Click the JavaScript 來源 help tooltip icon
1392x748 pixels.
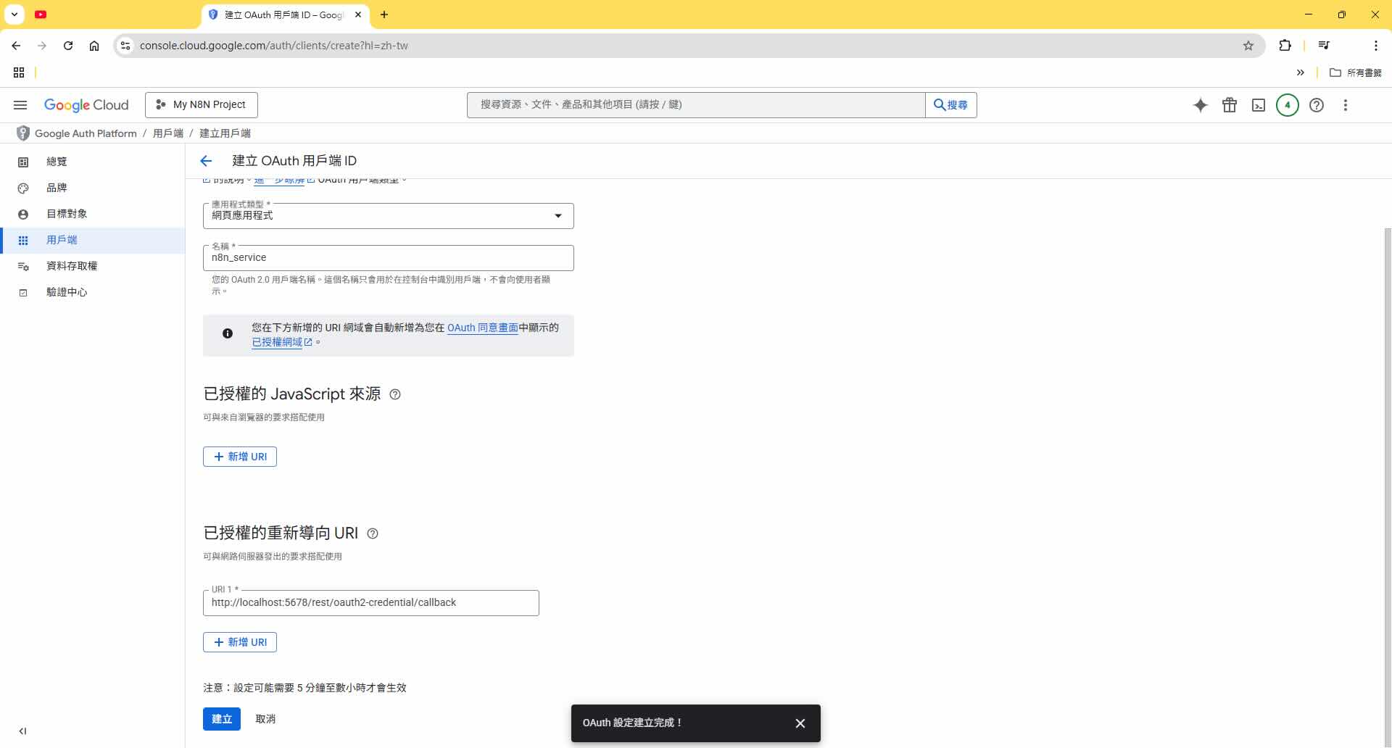[395, 394]
